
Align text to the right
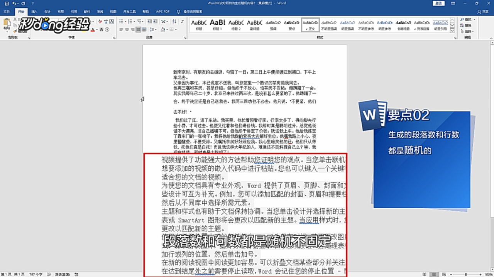(x=132, y=30)
